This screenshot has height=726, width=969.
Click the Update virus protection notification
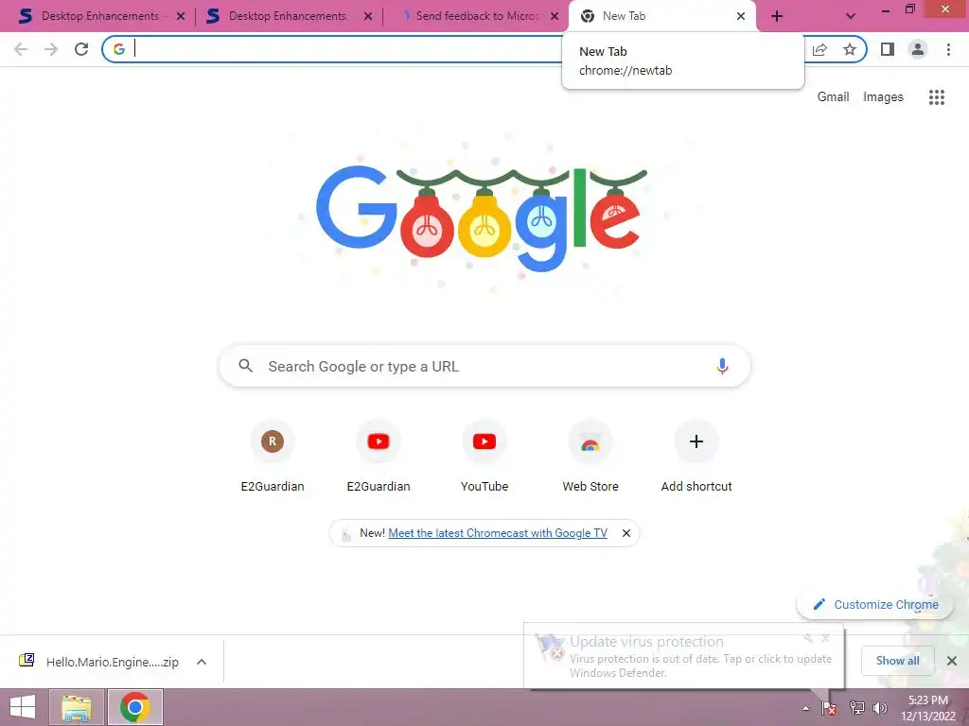tap(683, 656)
